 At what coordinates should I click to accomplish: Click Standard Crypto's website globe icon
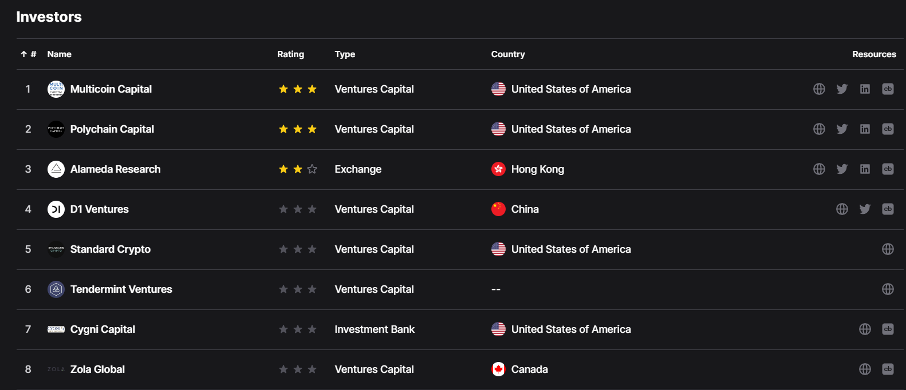(x=888, y=249)
